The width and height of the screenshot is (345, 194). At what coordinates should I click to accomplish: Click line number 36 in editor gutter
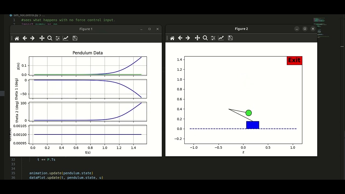[13, 178]
